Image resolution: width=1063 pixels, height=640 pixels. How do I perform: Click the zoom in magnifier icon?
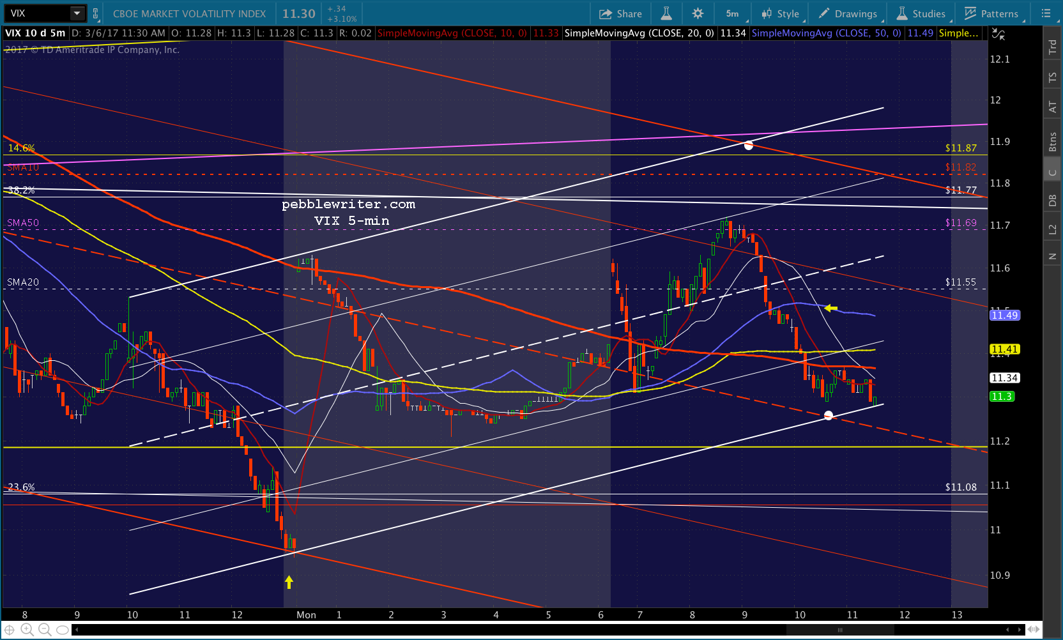click(27, 630)
